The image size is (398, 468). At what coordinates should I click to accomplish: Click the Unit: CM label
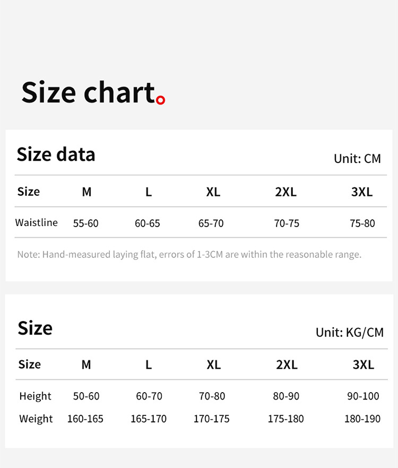pos(357,159)
